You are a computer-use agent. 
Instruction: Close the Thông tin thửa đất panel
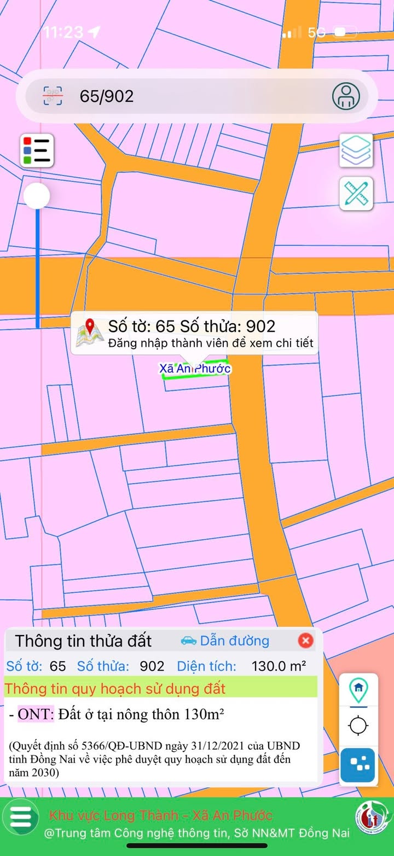point(305,640)
